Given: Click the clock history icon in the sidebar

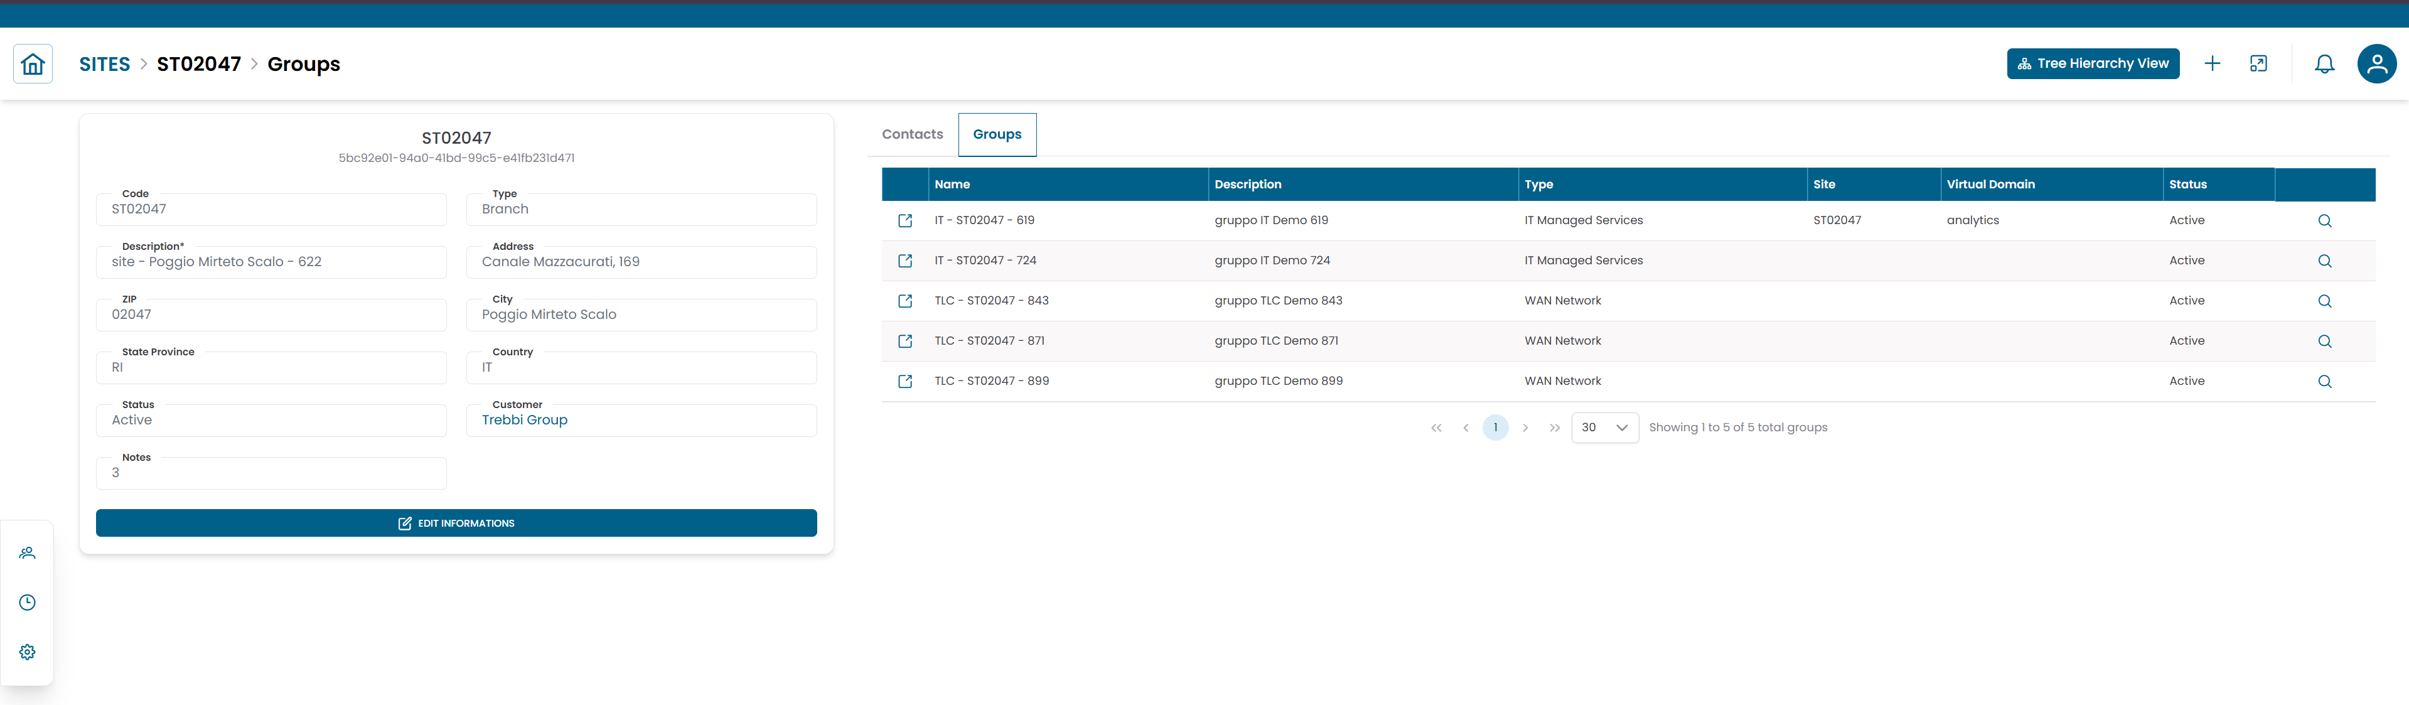Looking at the screenshot, I should 27,602.
